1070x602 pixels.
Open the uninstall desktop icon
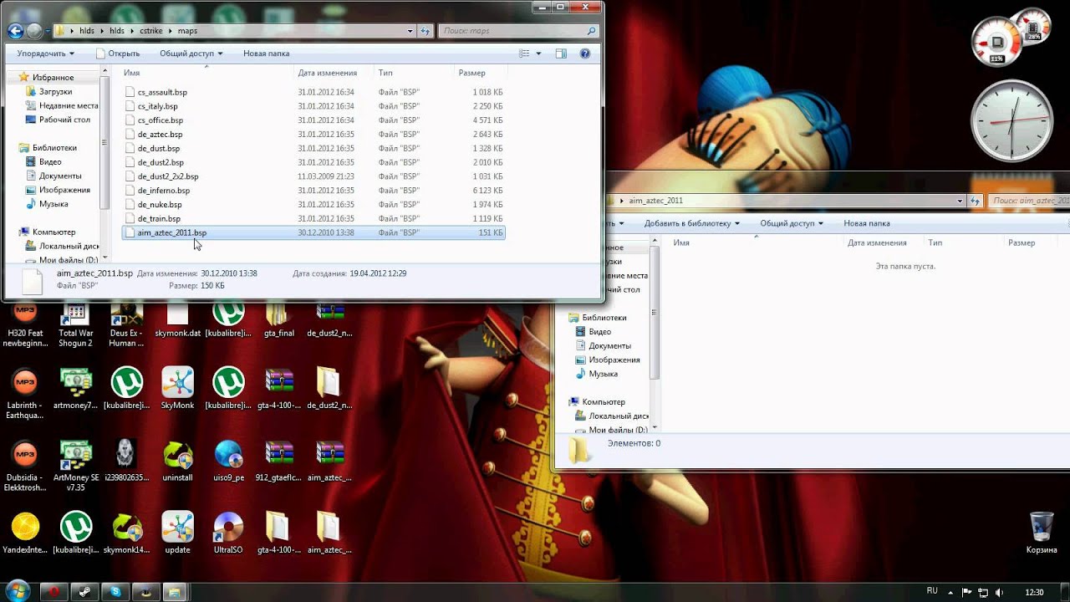coord(177,462)
